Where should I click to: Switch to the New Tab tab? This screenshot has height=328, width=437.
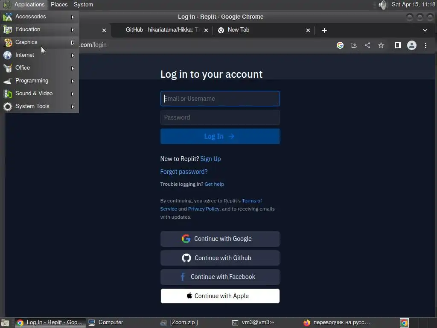pyautogui.click(x=238, y=30)
